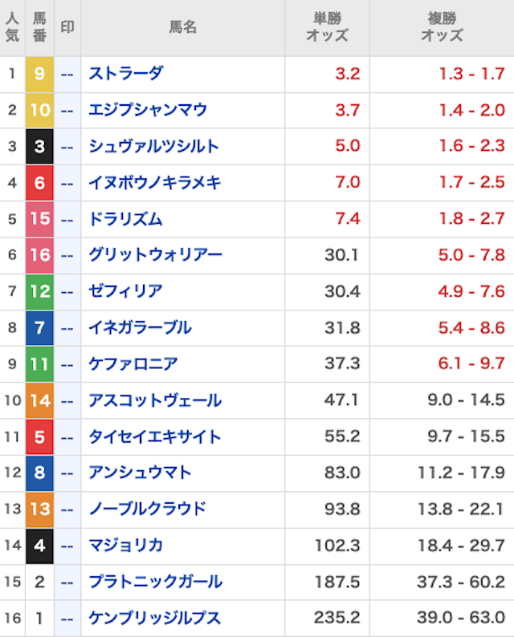The height and width of the screenshot is (637, 514).
Task: Click the blue number 7 badge
Action: [39, 327]
